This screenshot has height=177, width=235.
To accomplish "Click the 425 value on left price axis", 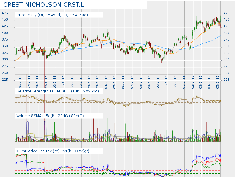I will point(5,26).
